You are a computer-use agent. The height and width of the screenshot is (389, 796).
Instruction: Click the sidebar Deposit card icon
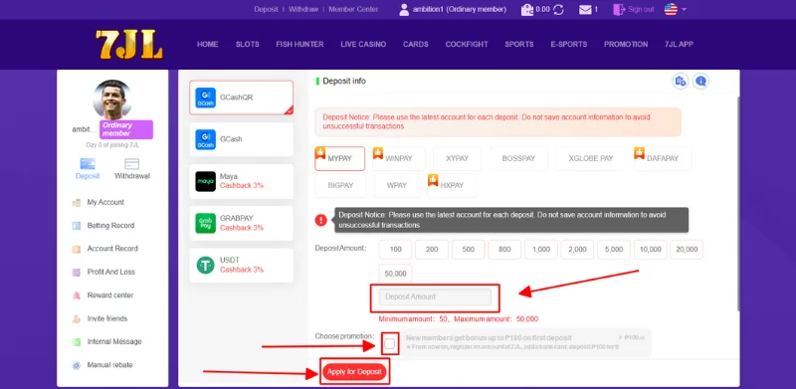click(88, 164)
